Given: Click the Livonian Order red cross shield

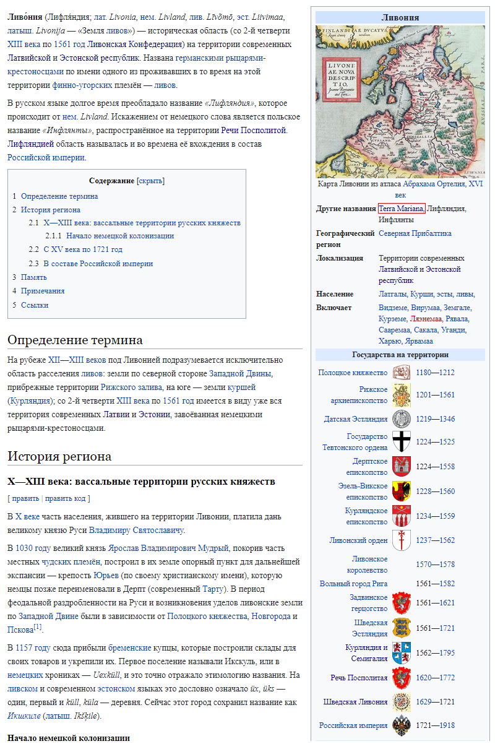Looking at the screenshot, I should click(402, 540).
